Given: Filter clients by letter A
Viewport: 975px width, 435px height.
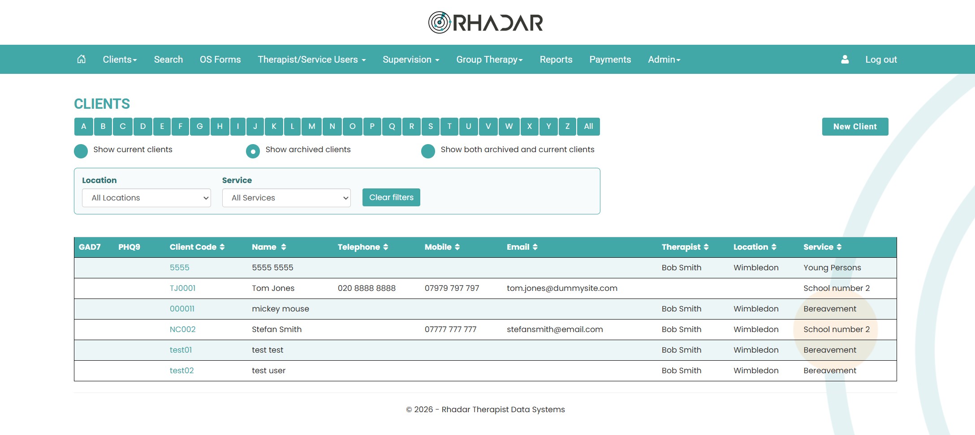Looking at the screenshot, I should tap(84, 127).
